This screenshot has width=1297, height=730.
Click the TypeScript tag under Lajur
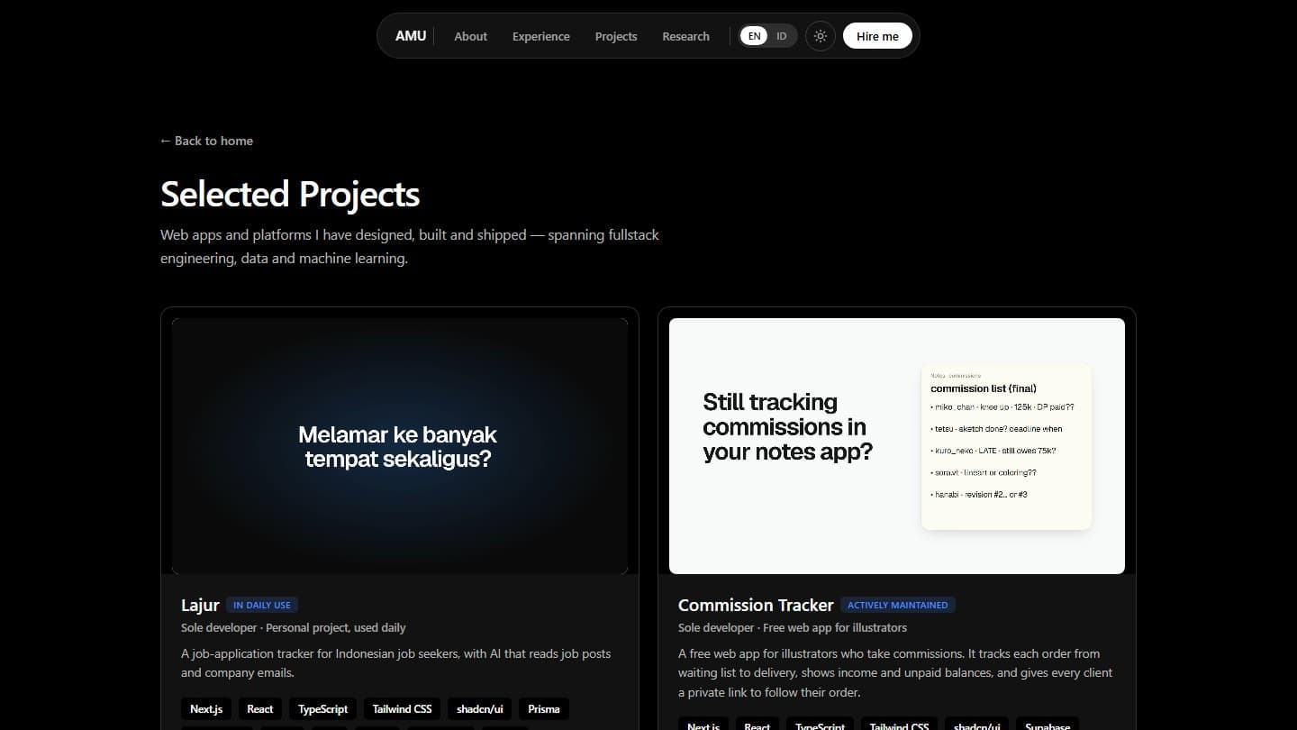coord(323,709)
